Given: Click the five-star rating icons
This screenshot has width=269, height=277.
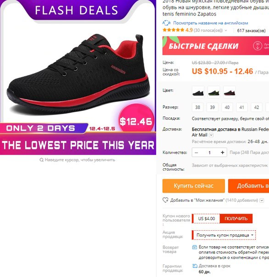Looking at the screenshot, I should 174,30.
